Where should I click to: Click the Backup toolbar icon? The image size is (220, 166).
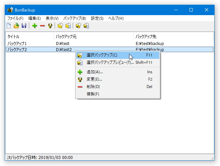pyautogui.click(x=60, y=26)
